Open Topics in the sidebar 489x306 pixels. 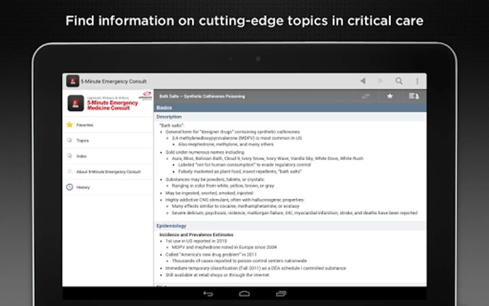pyautogui.click(x=108, y=140)
